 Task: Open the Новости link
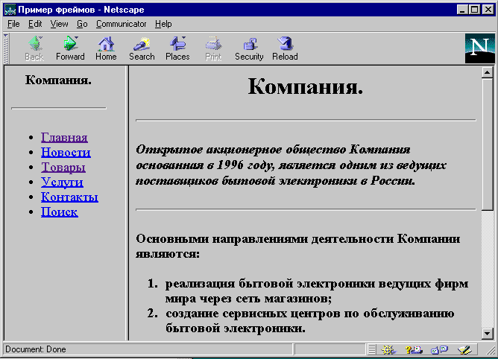pyautogui.click(x=66, y=153)
